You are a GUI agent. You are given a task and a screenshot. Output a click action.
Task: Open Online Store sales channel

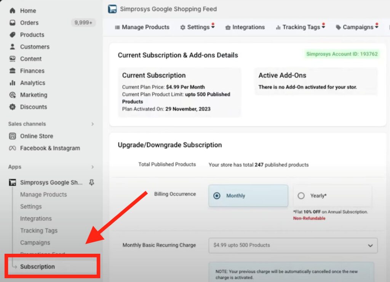pyautogui.click(x=37, y=136)
